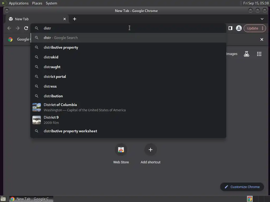Click the Chrome icon in the system tray
Screen dimensions: 270x202
coord(250,199)
